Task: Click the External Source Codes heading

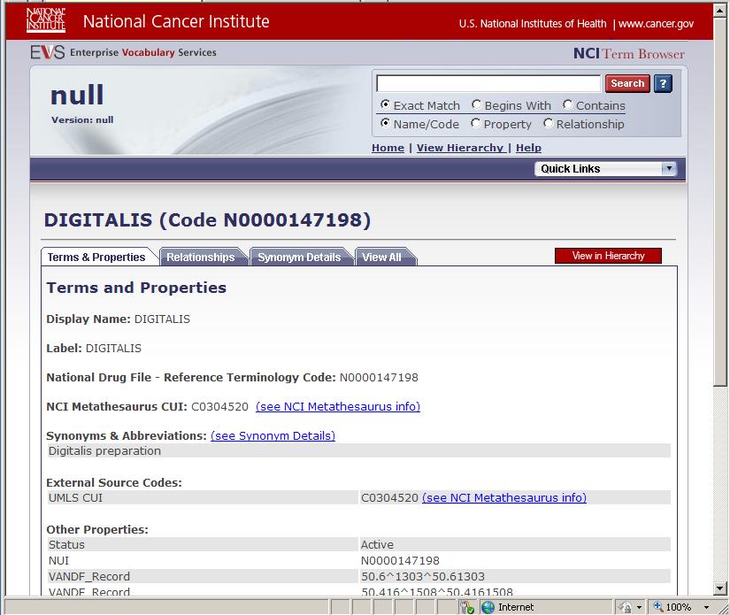Action: click(114, 482)
